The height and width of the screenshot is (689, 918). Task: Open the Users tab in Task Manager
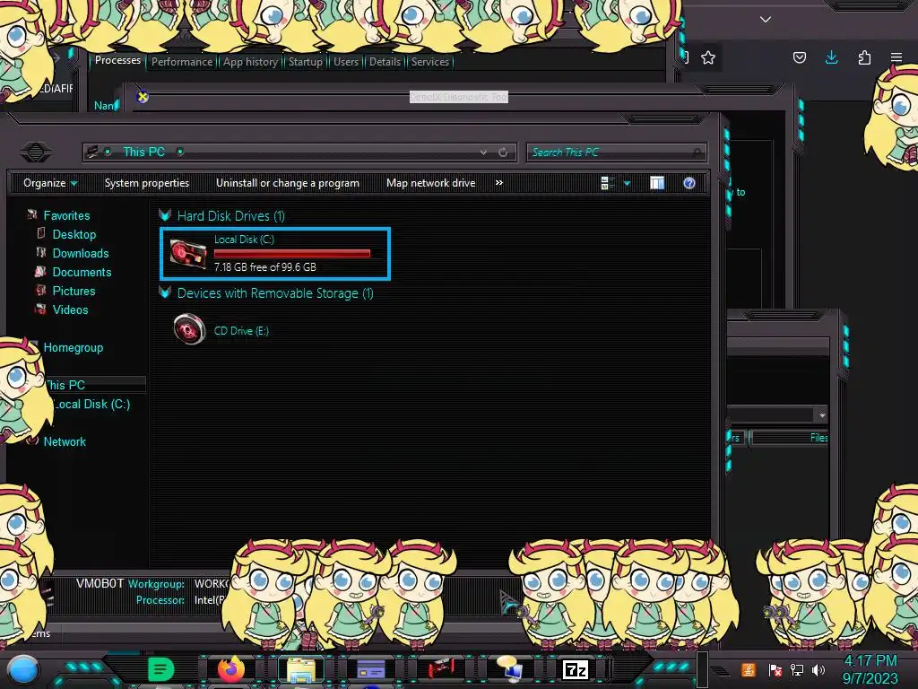tap(346, 62)
